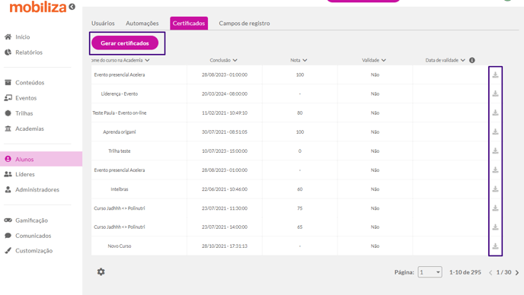524x295 pixels.
Task: Click date 30/07/2021 - 08:51:05
Action: 225,132
